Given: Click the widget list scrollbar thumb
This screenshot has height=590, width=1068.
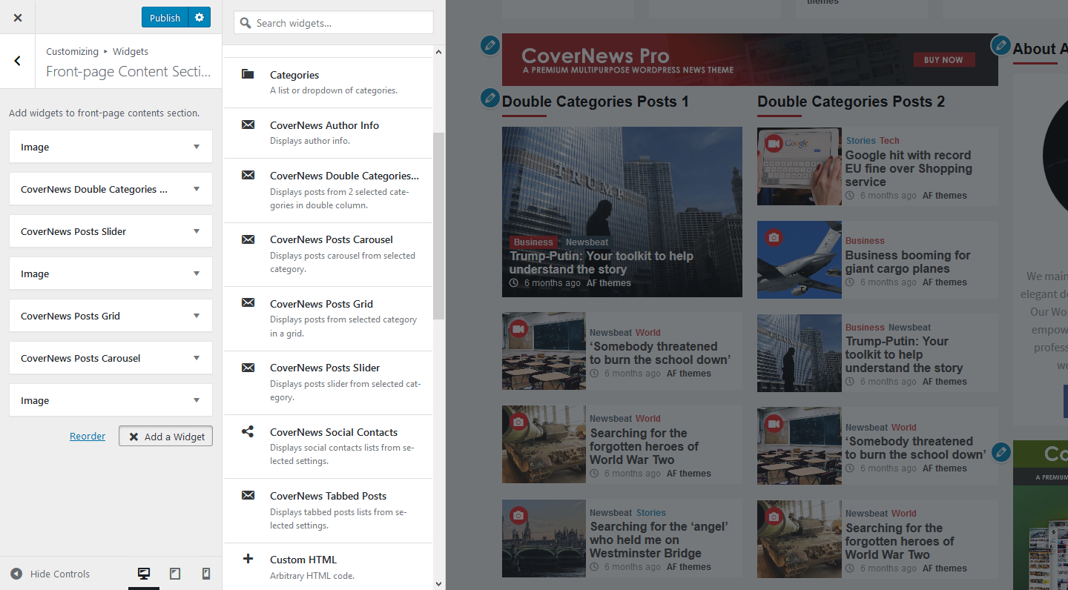Looking at the screenshot, I should click(438, 226).
